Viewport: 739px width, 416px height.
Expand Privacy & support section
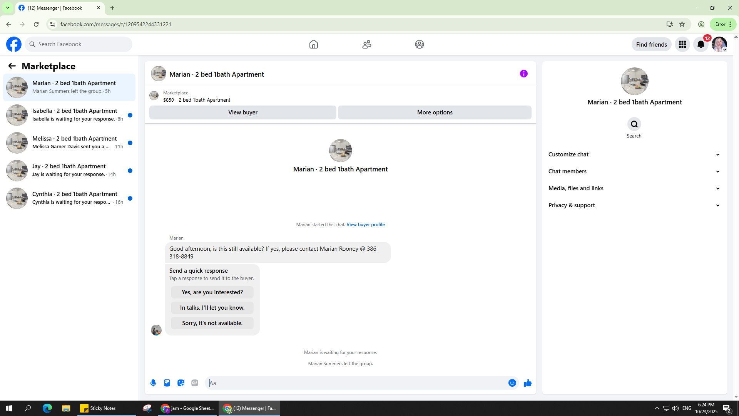pyautogui.click(x=634, y=205)
